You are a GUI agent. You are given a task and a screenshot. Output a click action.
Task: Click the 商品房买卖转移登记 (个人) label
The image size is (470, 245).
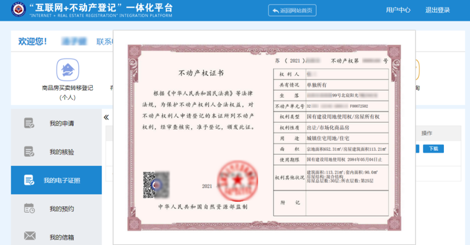click(x=68, y=92)
